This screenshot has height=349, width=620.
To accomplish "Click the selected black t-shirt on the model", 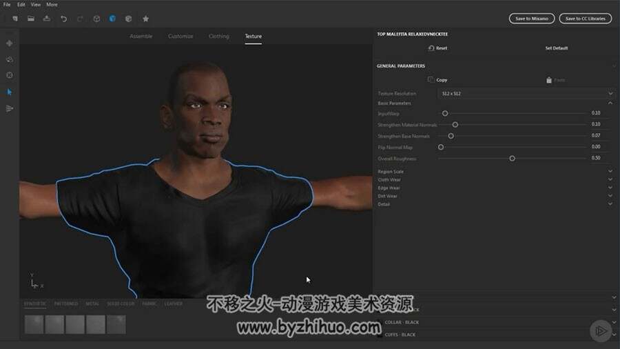I will (186, 230).
